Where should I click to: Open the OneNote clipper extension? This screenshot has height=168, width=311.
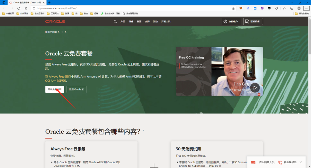tap(262, 8)
